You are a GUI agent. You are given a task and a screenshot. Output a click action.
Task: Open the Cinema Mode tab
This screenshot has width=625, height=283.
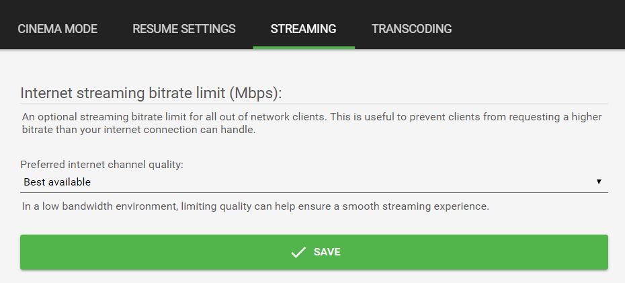58,29
